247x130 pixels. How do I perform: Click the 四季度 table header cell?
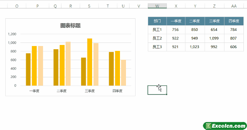(234, 21)
